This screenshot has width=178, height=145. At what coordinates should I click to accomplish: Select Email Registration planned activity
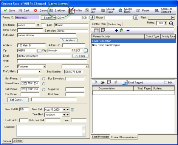[x=133, y=41]
